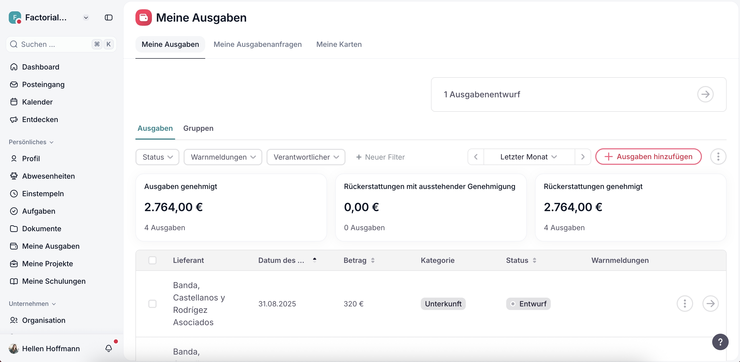Open notifications bell icon
Image resolution: width=740 pixels, height=362 pixels.
(x=109, y=348)
